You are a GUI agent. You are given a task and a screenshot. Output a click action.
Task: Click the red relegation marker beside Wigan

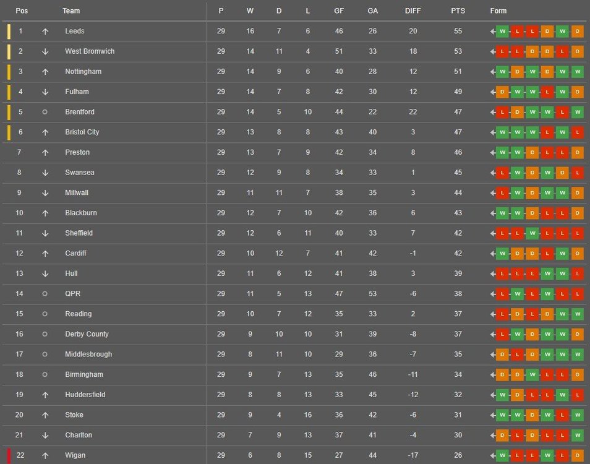tap(9, 456)
